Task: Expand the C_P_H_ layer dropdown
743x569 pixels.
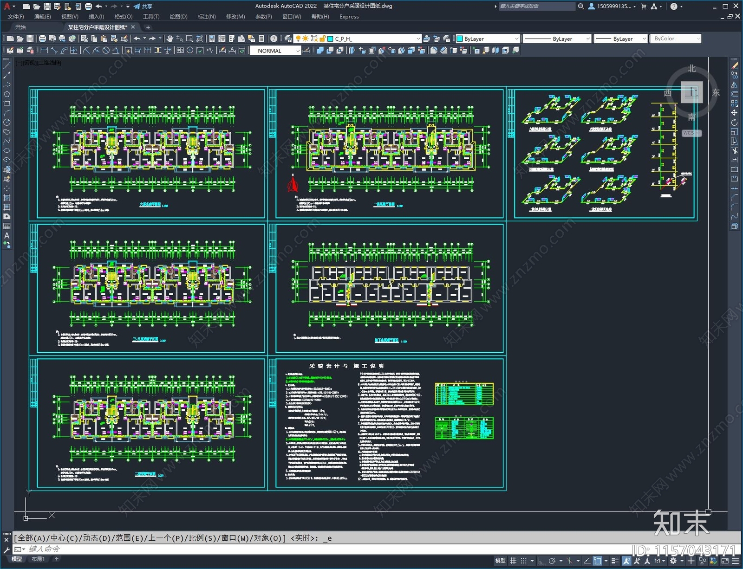Action: 418,39
